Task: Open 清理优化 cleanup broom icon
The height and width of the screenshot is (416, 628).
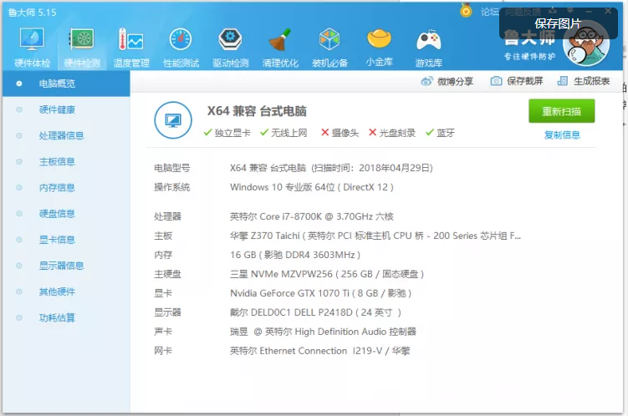Action: coord(280,48)
